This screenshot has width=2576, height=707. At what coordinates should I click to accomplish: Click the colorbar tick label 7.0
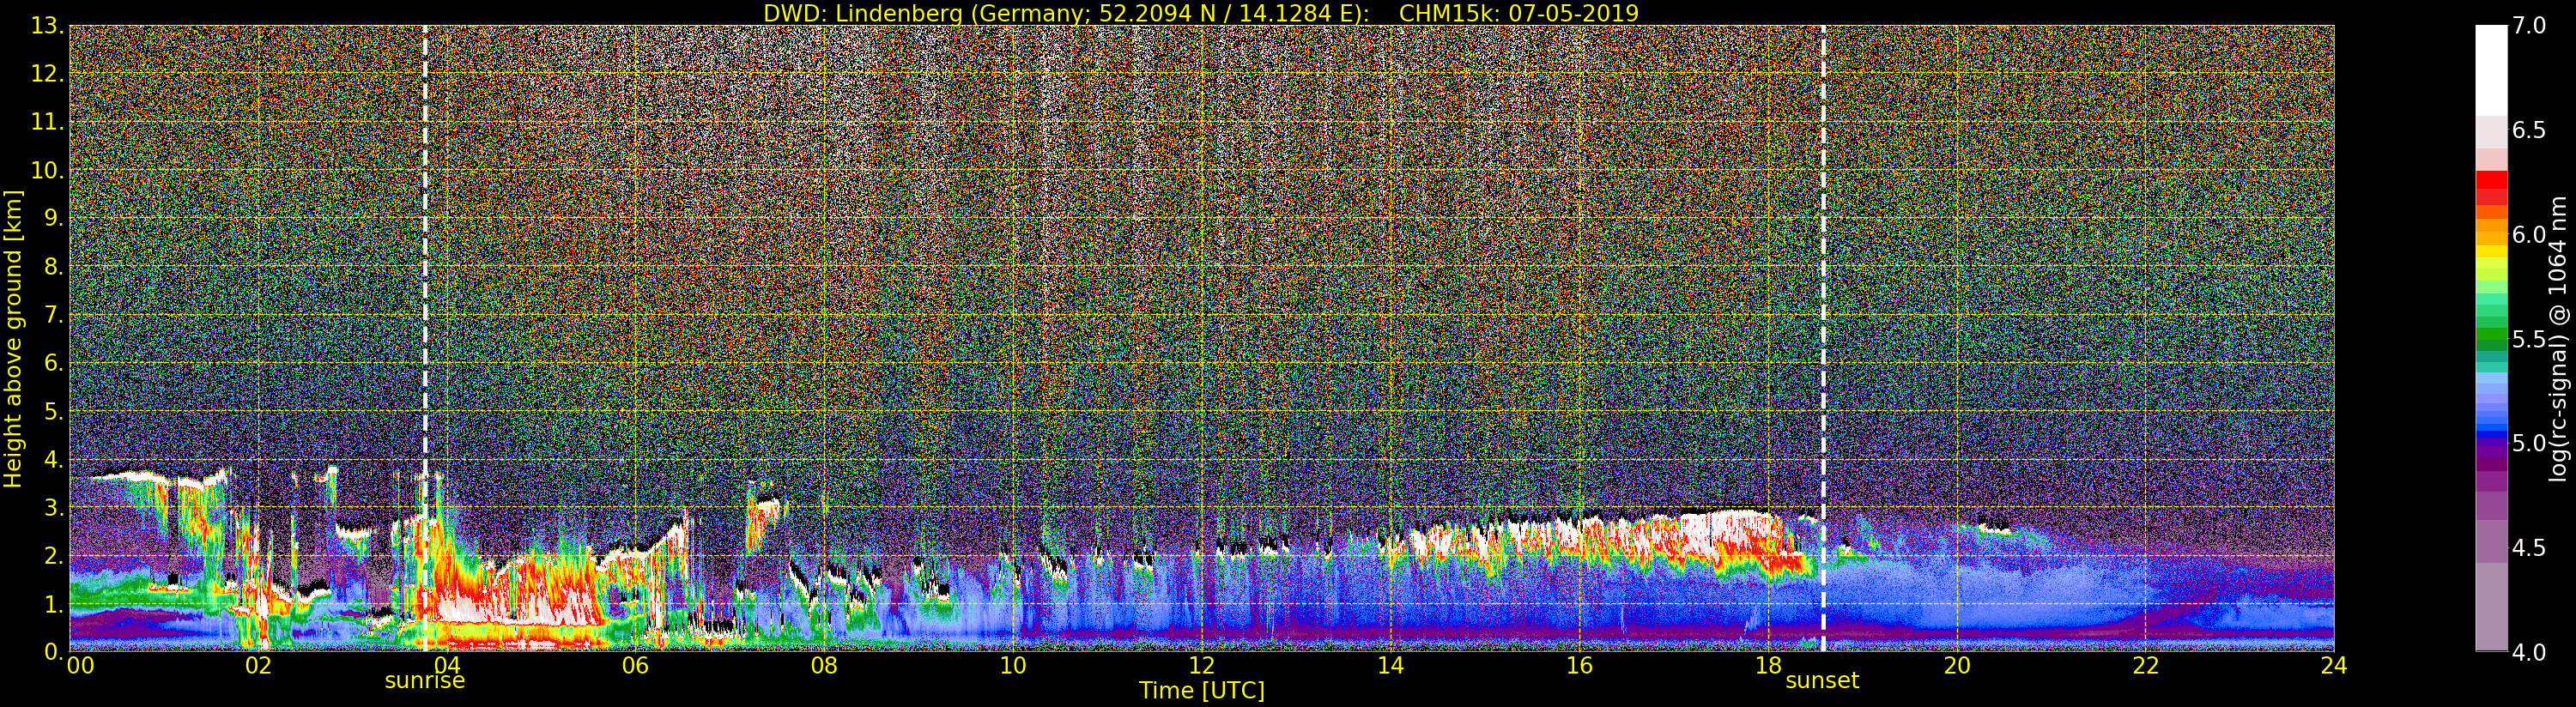(x=2529, y=26)
